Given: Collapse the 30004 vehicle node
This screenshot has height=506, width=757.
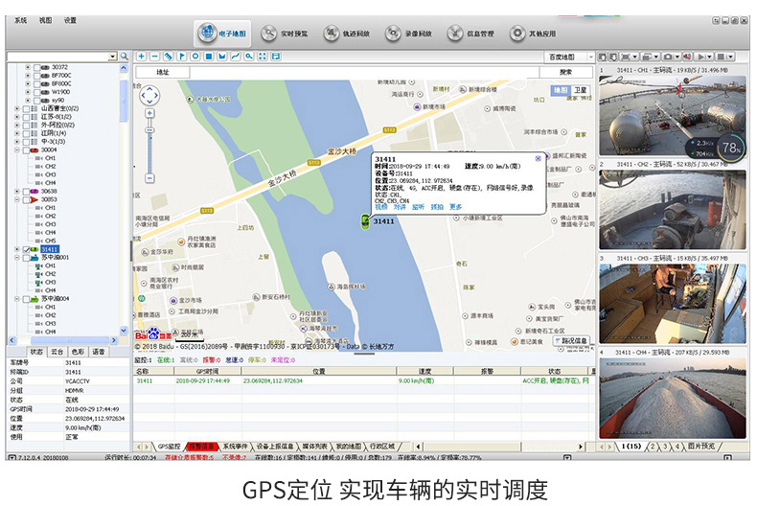Looking at the screenshot, I should 17,150.
